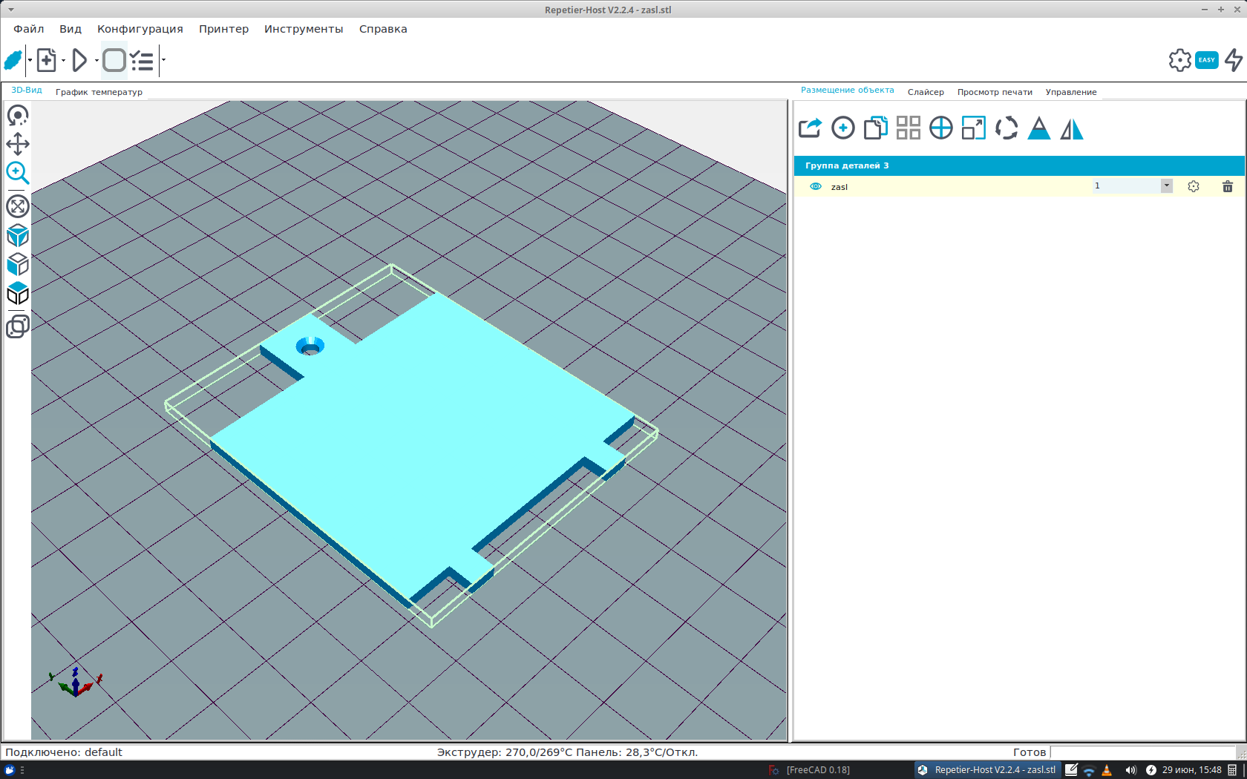Viewport: 1247px width, 779px height.
Task: Click the copy objects icon
Action: click(876, 128)
